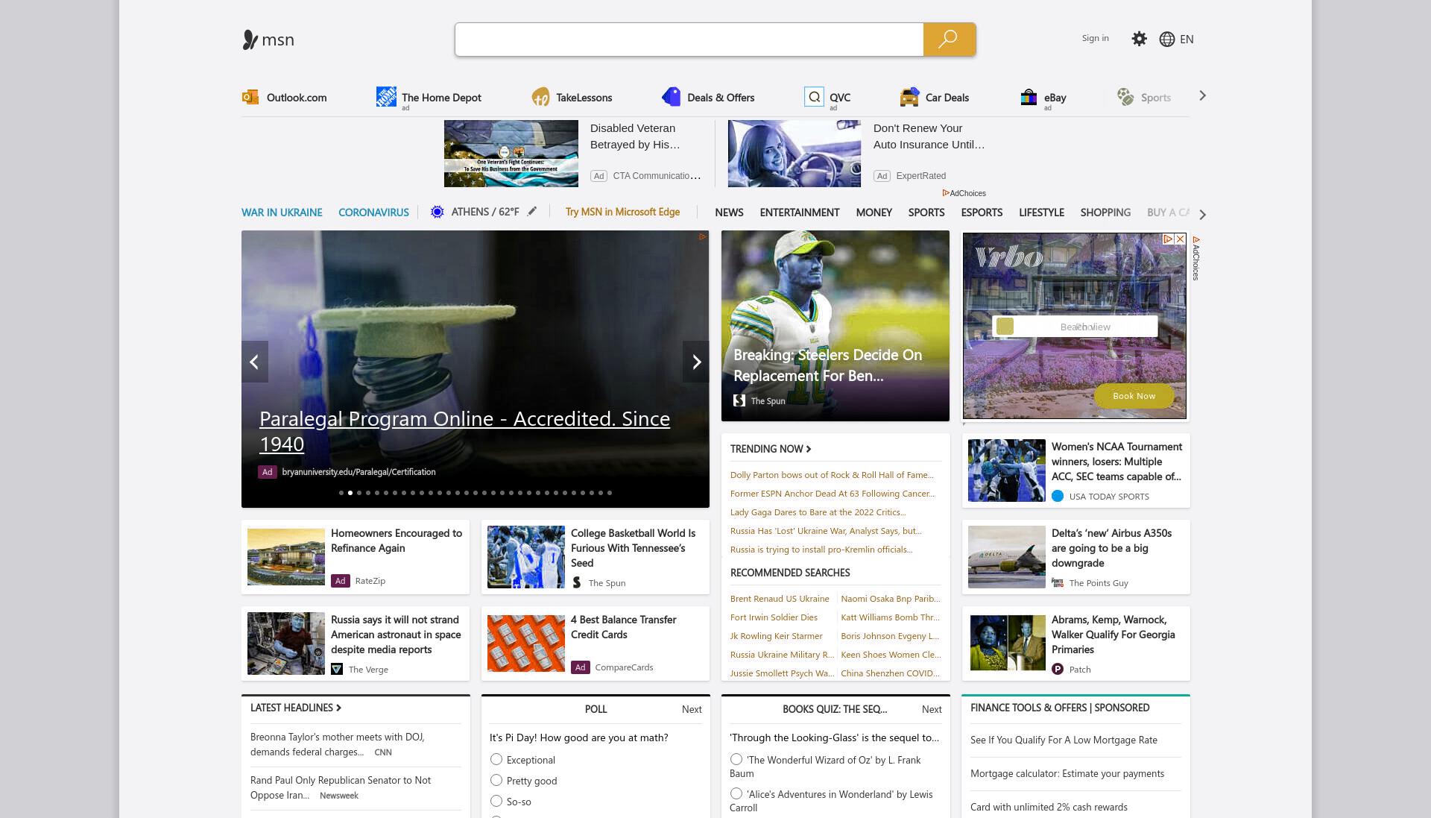This screenshot has height=818, width=1431.
Task: Open the QVC shortcut icon
Action: tap(814, 97)
